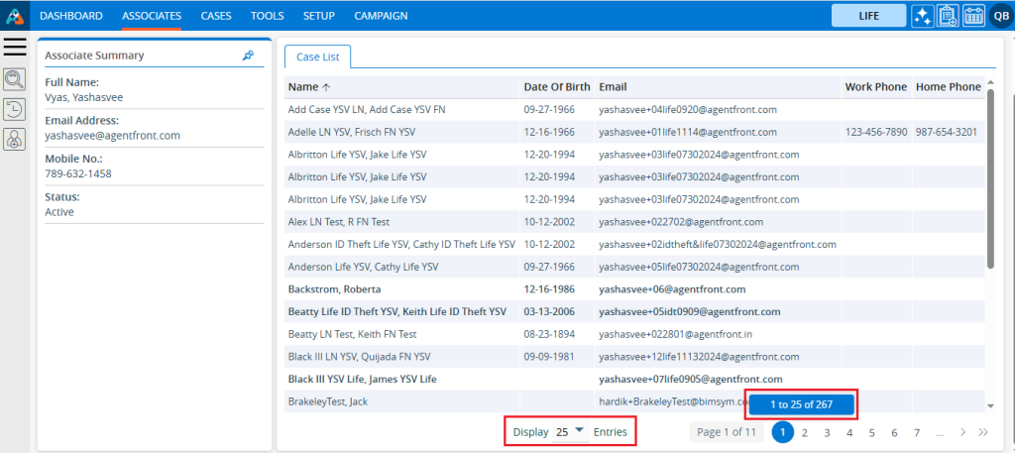Click the add associate person icon
This screenshot has height=453, width=1015.
(x=15, y=141)
